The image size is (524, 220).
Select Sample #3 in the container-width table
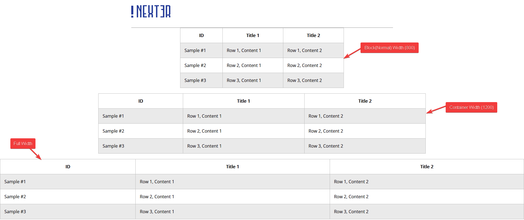141,146
